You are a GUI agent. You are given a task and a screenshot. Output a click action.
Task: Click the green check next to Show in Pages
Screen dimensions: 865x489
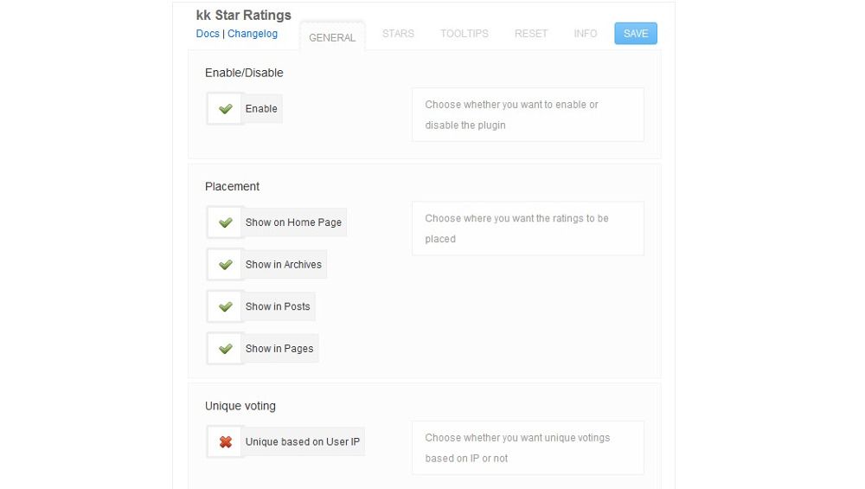pyautogui.click(x=225, y=349)
